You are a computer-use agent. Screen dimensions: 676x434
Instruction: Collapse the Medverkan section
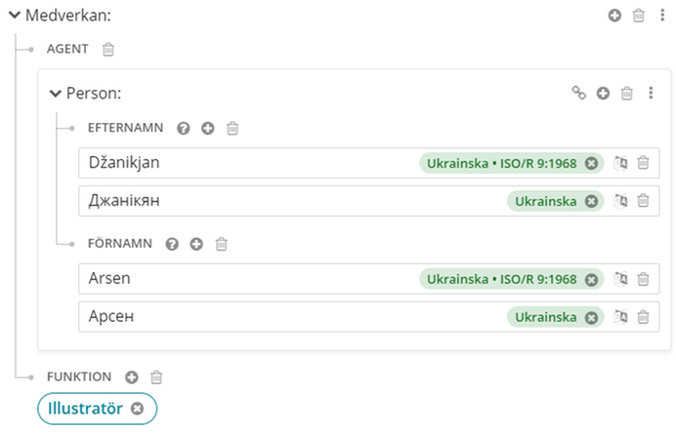pos(16,16)
